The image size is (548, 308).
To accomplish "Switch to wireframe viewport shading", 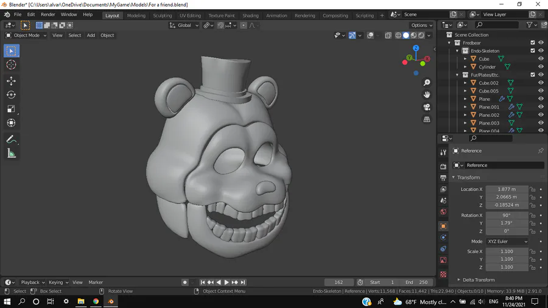I will click(x=398, y=35).
